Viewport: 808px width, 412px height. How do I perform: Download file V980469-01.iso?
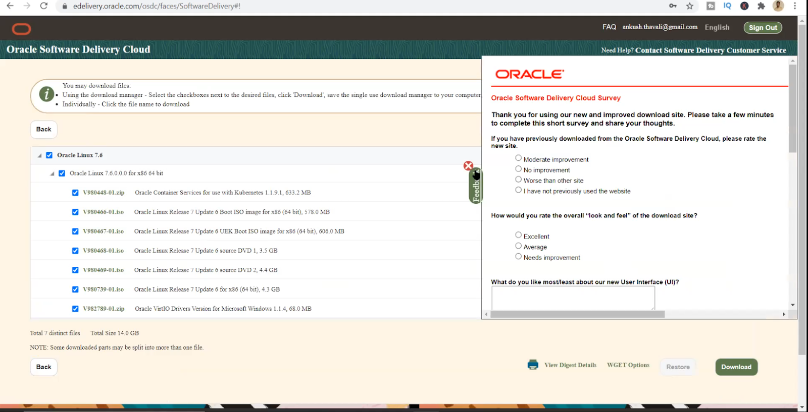pyautogui.click(x=103, y=270)
